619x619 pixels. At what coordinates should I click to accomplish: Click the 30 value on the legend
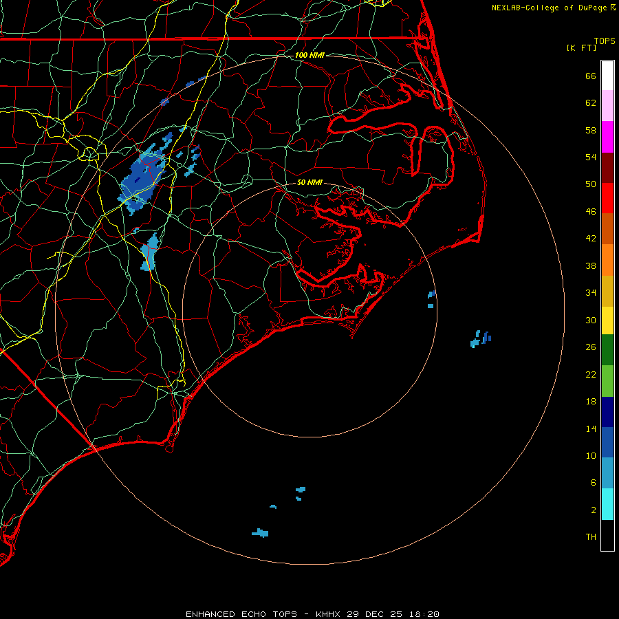pos(591,320)
